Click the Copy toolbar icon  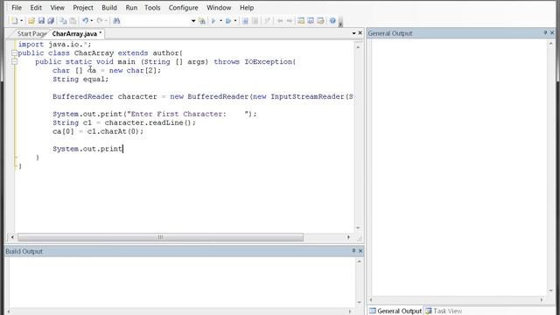tap(63, 21)
